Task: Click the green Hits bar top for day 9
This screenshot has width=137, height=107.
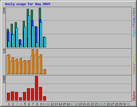Action: [x=40, y=13]
